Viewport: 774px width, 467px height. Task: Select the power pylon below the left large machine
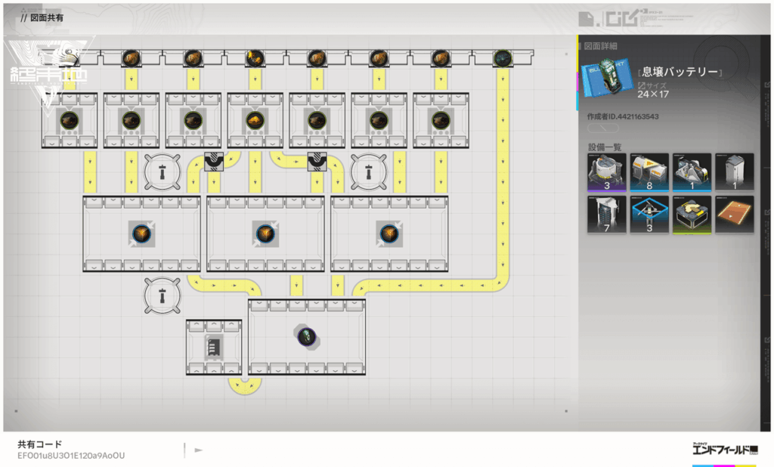coord(162,296)
